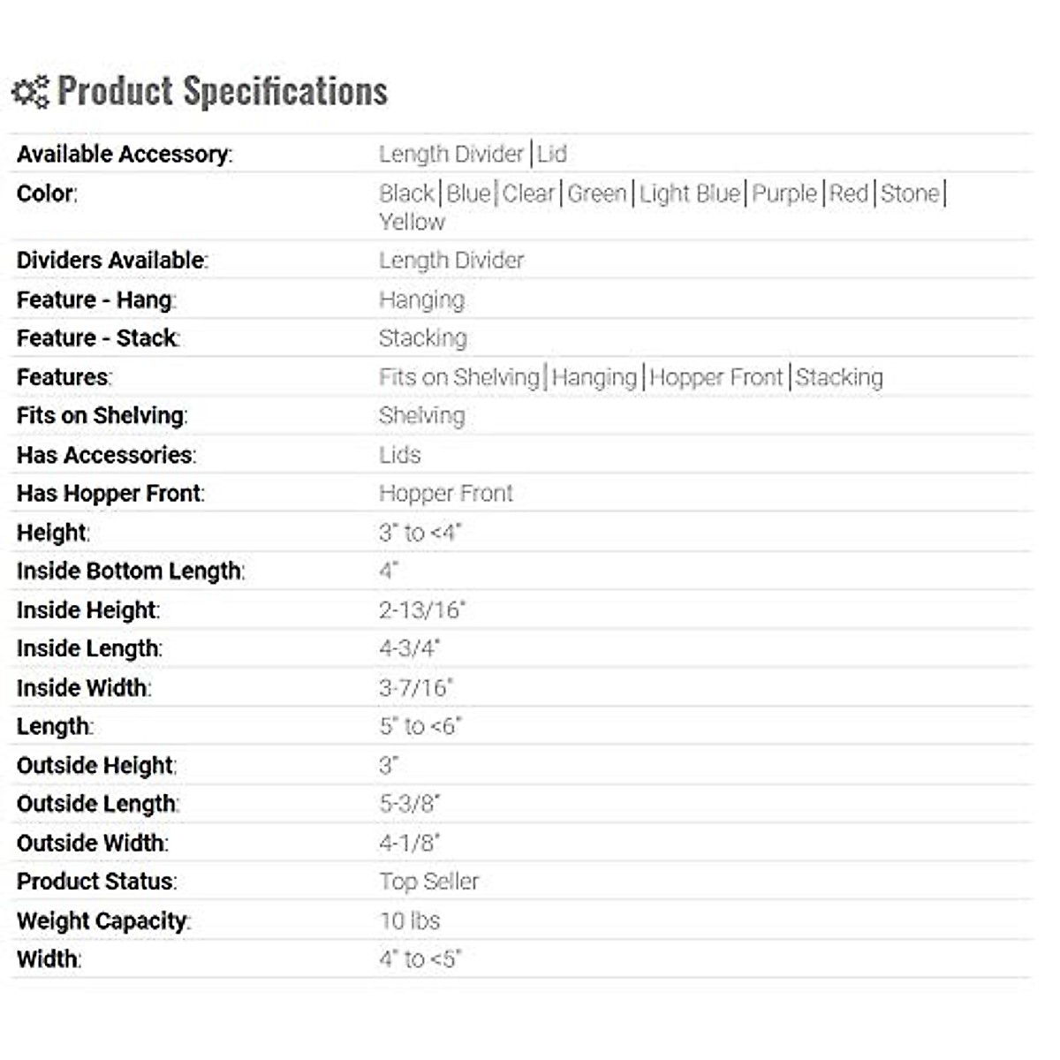Choose the Blue color option
The height and width of the screenshot is (1060, 1060).
coord(468,193)
